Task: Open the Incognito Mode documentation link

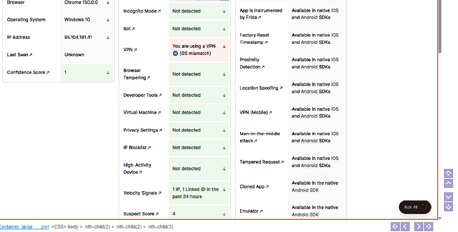Action: (142, 11)
